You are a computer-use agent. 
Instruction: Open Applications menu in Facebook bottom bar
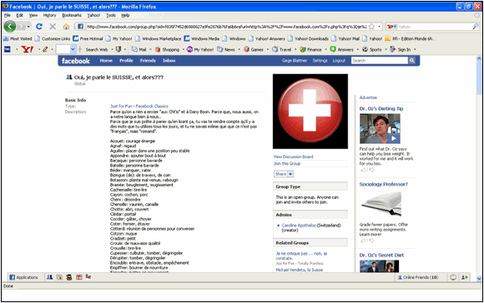pyautogui.click(x=23, y=277)
